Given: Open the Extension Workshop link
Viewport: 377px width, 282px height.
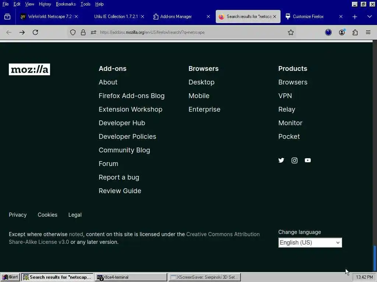Looking at the screenshot, I should click(x=130, y=109).
